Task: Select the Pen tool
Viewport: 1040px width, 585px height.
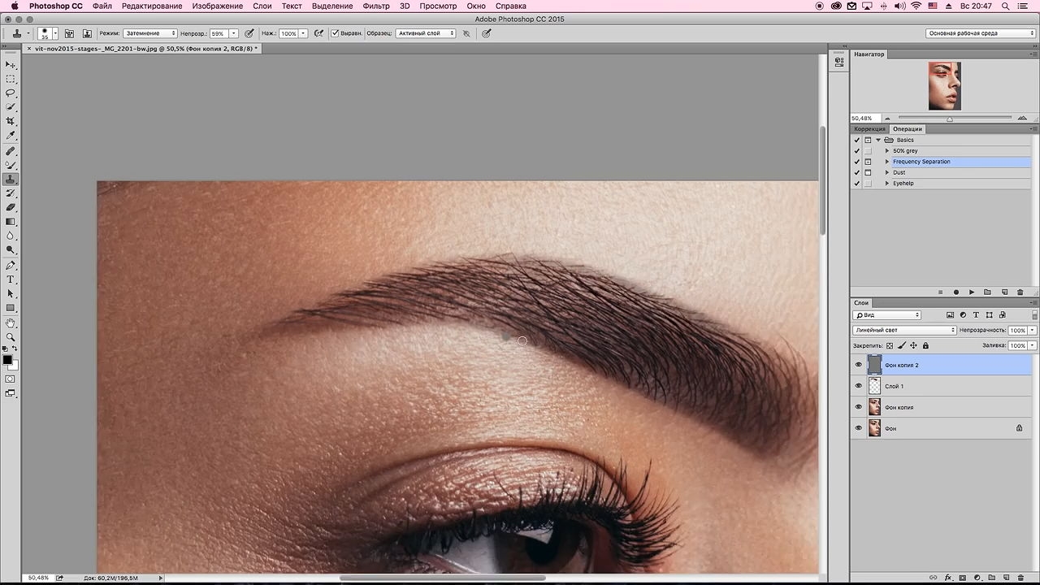Action: click(11, 266)
